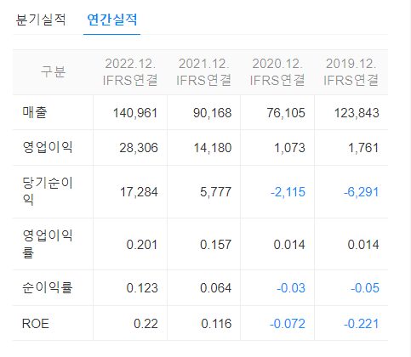Click operating margin value 0.157
Viewport: 411px width, 357px height.
click(215, 245)
